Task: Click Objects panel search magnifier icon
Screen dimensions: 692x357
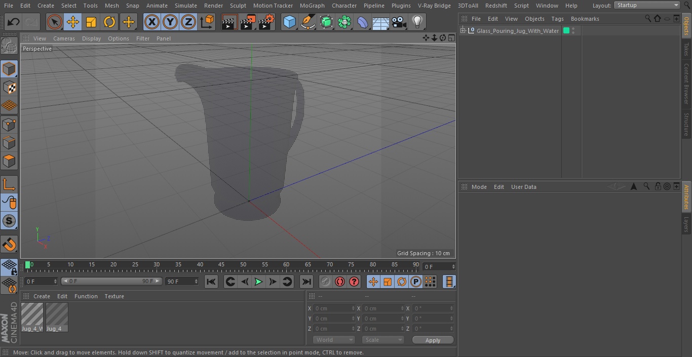Action: pyautogui.click(x=648, y=18)
